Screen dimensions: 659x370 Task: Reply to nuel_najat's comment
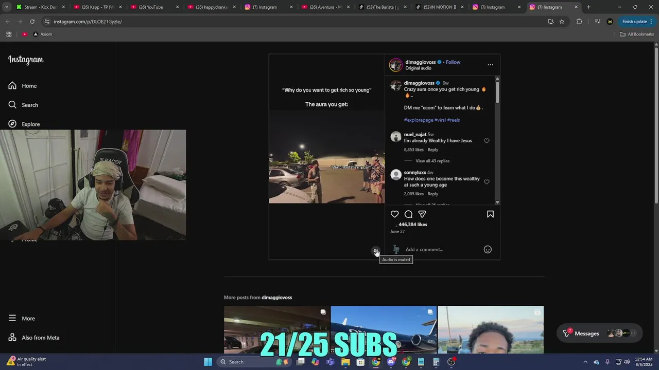(433, 150)
